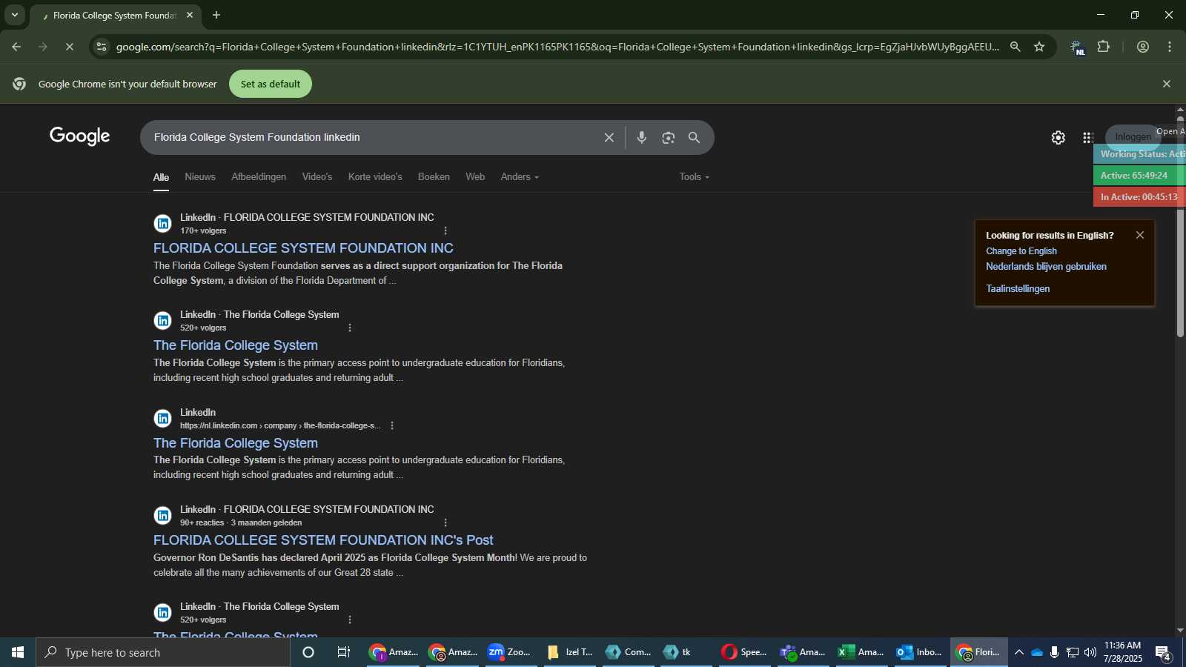Click the page vertical scrollbar
Viewport: 1186px width, 667px height.
[x=1180, y=226]
